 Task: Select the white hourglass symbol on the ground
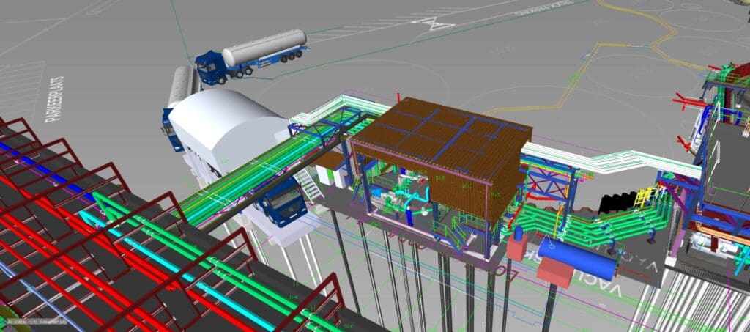pos(433,23)
